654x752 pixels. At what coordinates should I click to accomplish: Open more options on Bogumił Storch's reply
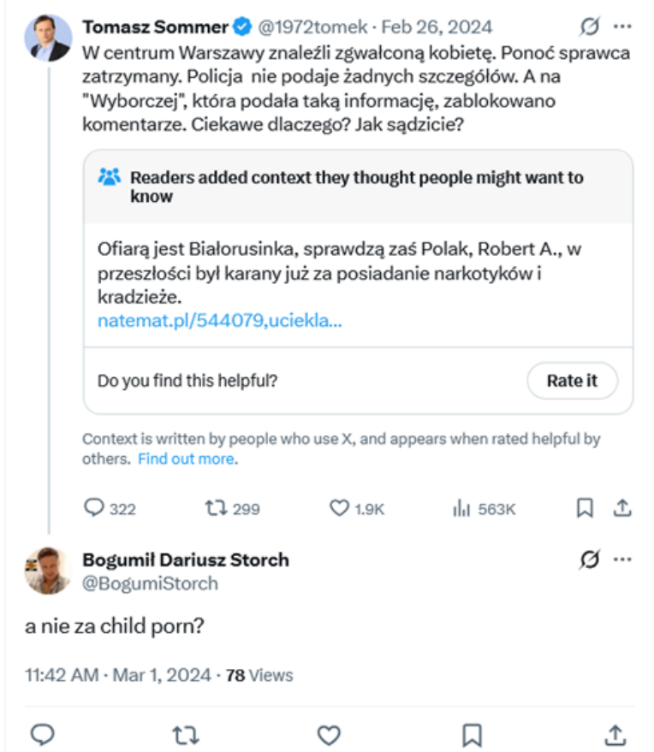pos(622,560)
